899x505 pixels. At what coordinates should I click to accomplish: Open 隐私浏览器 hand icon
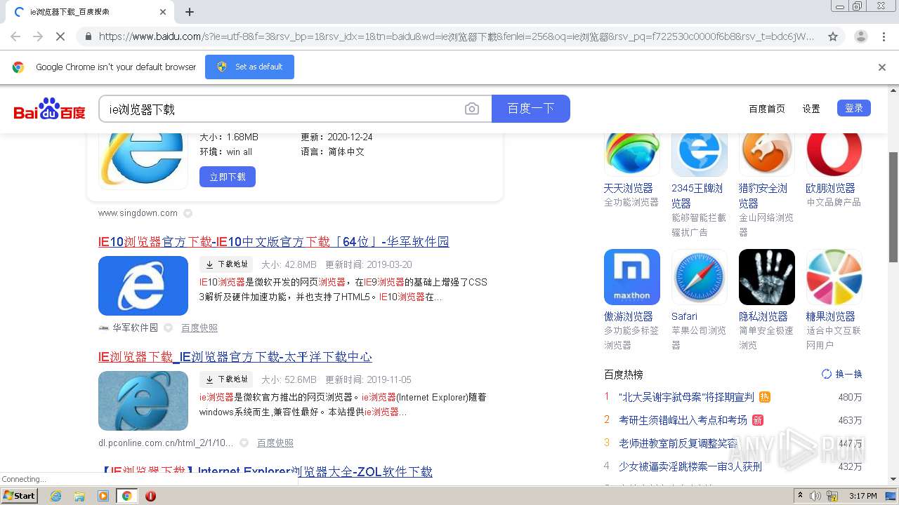click(767, 277)
